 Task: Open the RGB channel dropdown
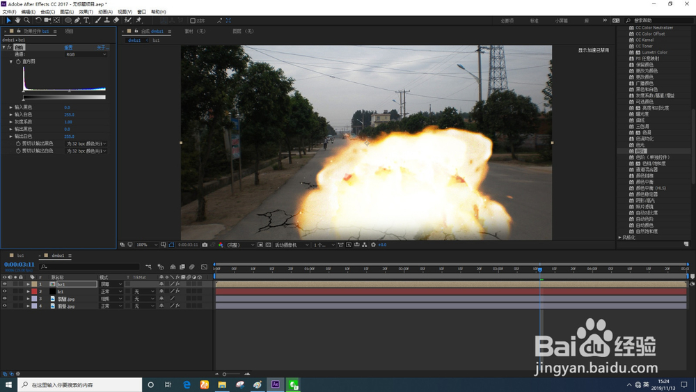[86, 54]
